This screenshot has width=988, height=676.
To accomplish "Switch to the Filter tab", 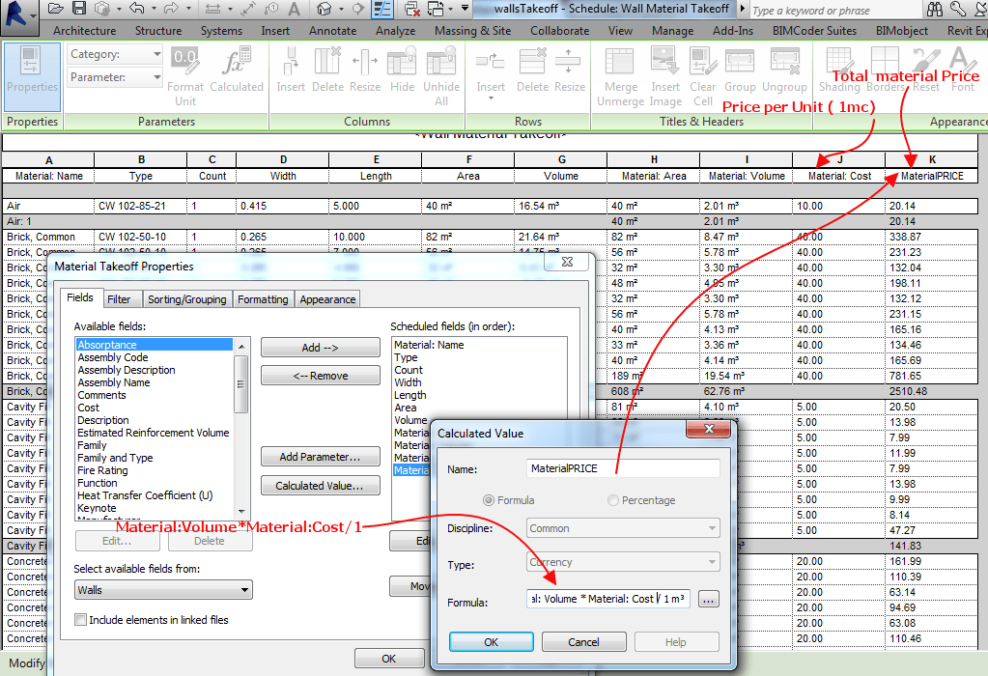I will click(x=119, y=299).
